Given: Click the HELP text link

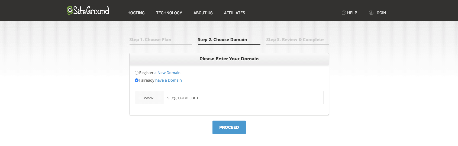Looking at the screenshot, I should pyautogui.click(x=352, y=13).
